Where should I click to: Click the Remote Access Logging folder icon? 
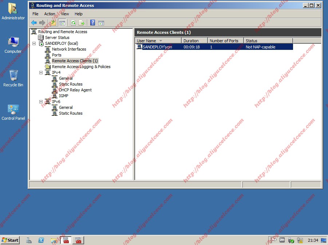[48, 67]
